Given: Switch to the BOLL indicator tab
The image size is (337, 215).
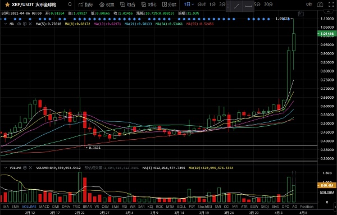Looking at the screenshot, I should (181, 207).
